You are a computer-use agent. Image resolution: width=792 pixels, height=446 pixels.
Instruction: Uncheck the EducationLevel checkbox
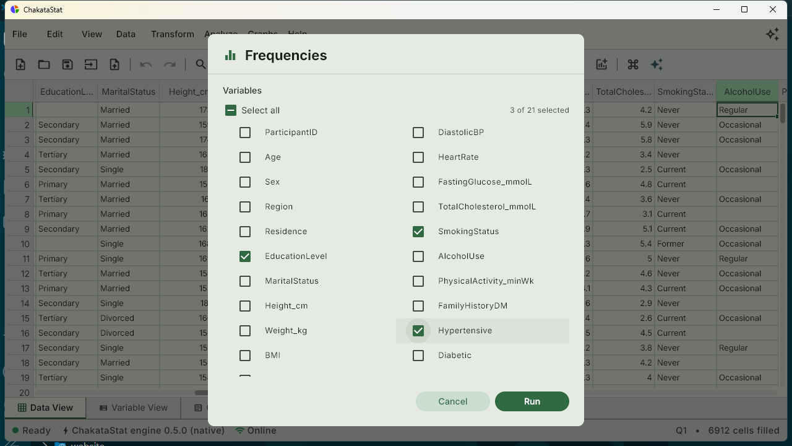coord(245,256)
